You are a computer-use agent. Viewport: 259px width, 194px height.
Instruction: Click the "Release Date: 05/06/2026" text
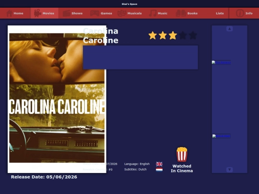[x=44, y=177]
